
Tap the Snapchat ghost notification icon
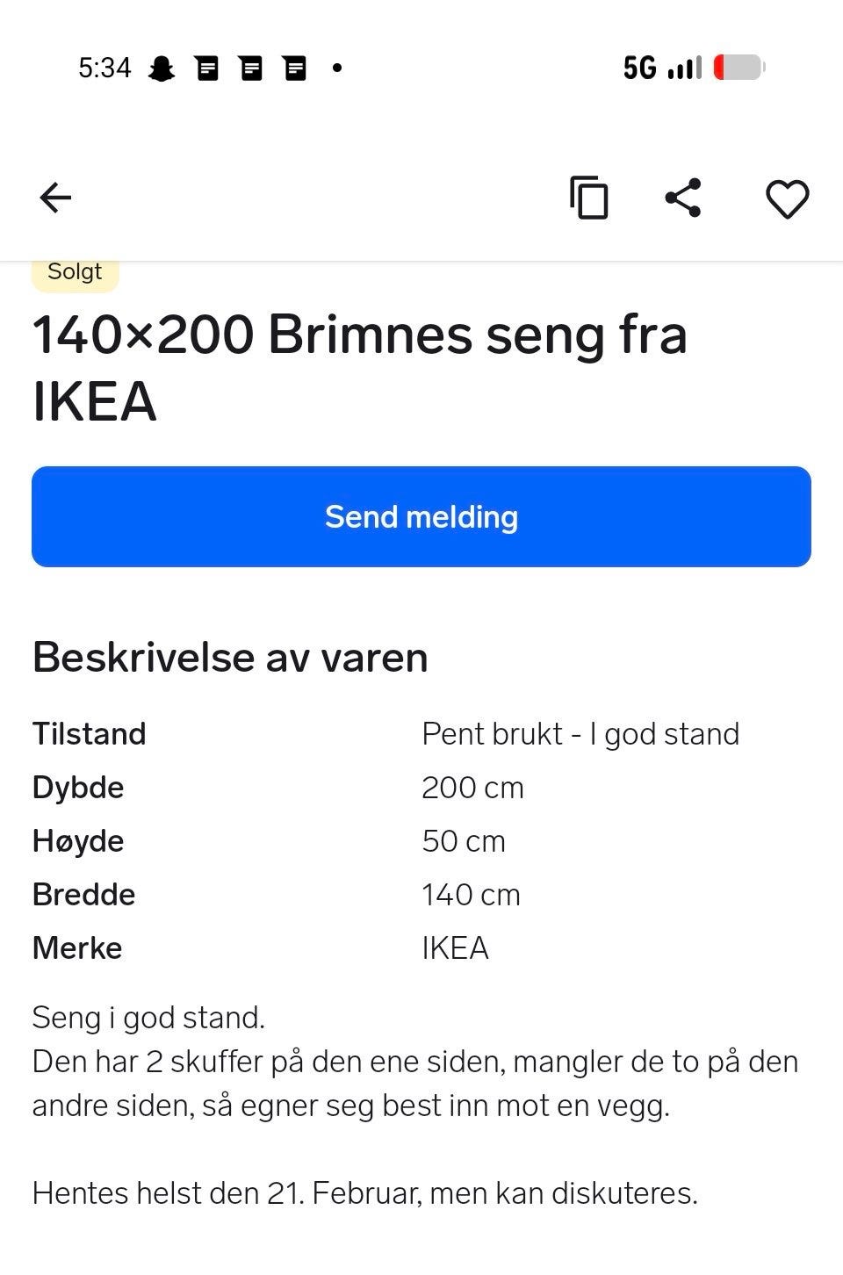[x=161, y=68]
